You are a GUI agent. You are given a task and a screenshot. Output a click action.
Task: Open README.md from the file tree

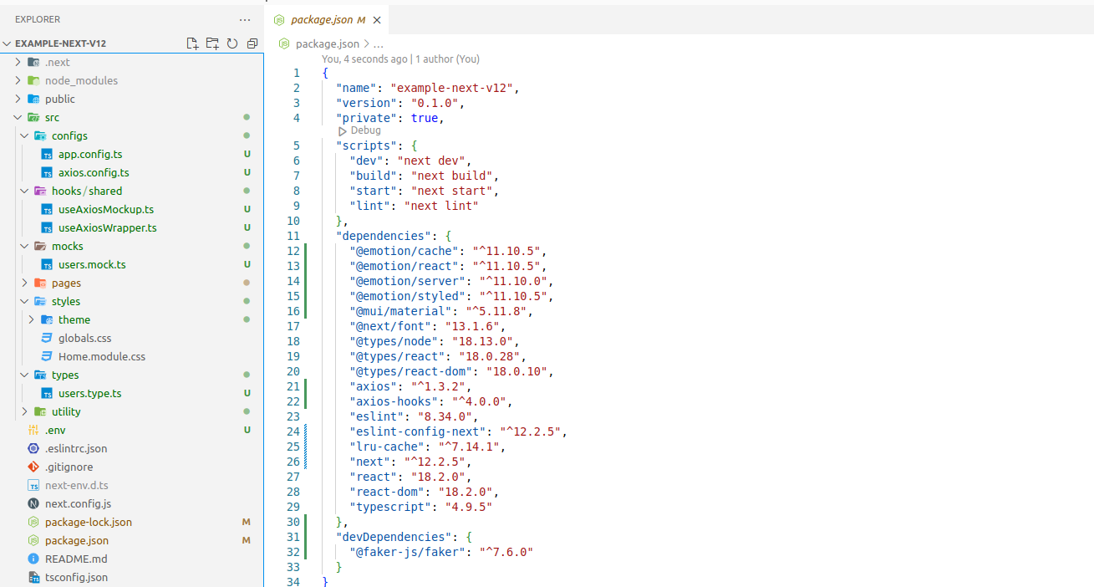pos(75,559)
